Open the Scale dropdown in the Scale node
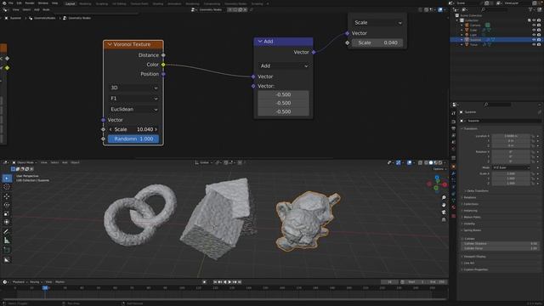544x306 pixels. tap(377, 23)
